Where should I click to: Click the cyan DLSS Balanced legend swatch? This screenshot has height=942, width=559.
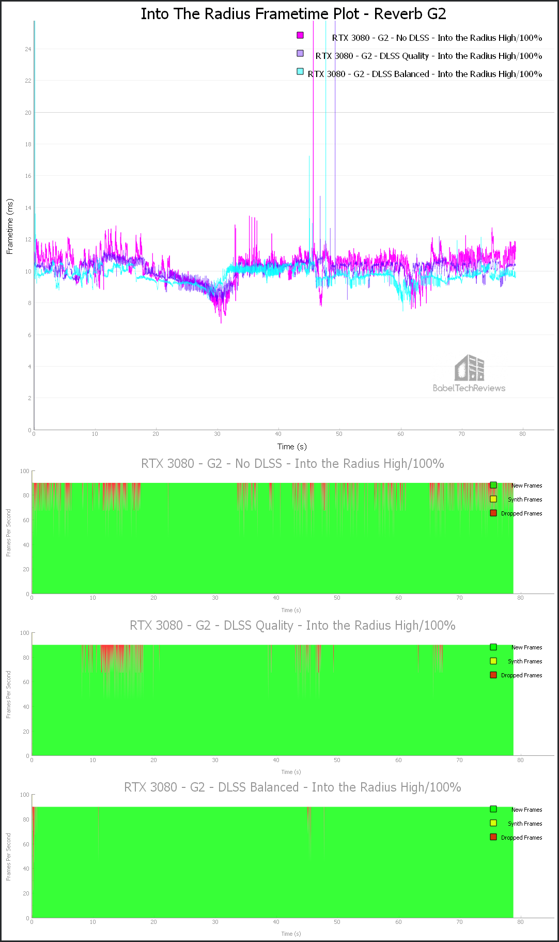point(300,71)
